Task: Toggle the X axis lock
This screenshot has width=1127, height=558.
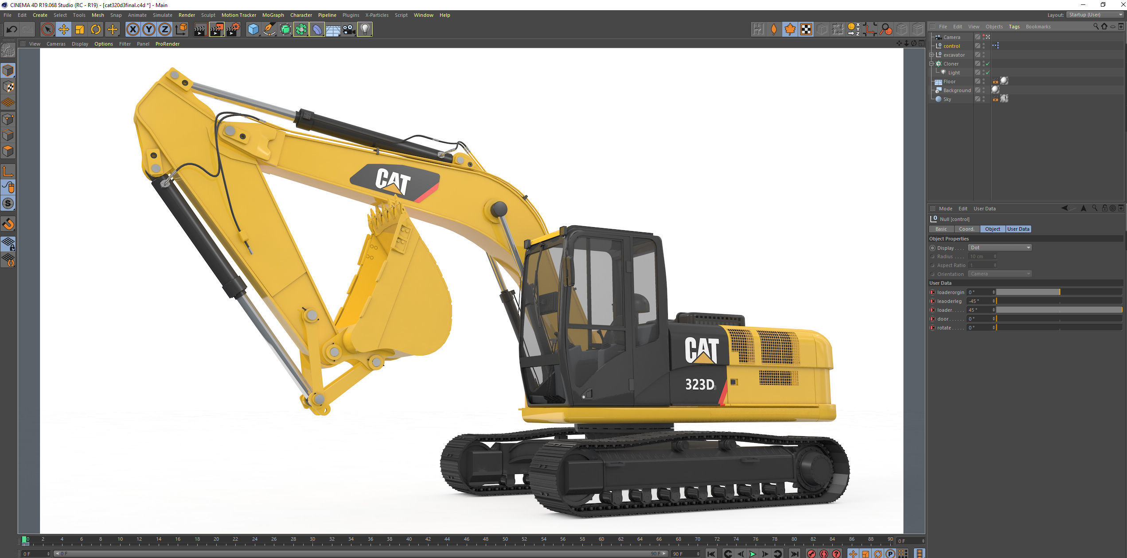Action: [133, 30]
